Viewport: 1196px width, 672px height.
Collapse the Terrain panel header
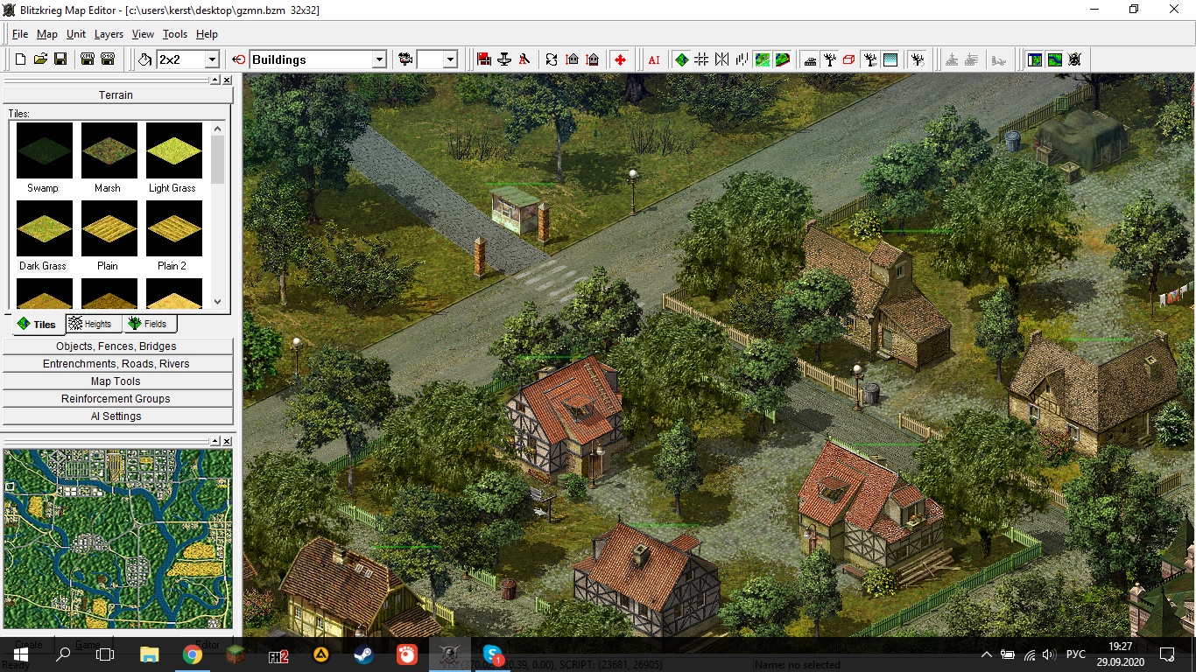116,94
